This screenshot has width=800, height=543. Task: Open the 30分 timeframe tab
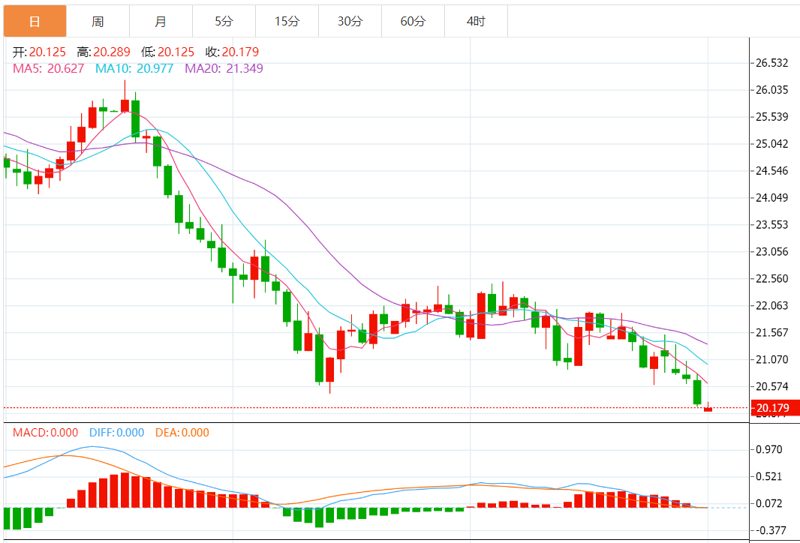pos(350,22)
